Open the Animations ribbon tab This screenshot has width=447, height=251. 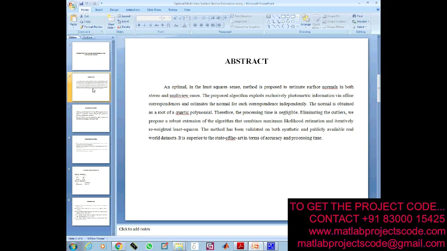133,10
